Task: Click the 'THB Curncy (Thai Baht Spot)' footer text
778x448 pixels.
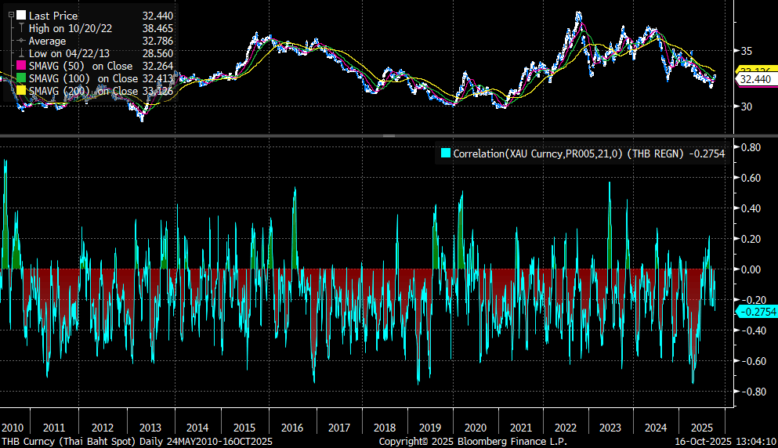Action: click(68, 441)
